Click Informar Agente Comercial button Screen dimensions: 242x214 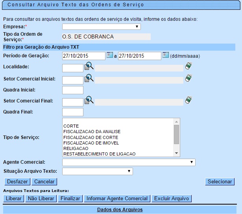click(x=117, y=198)
